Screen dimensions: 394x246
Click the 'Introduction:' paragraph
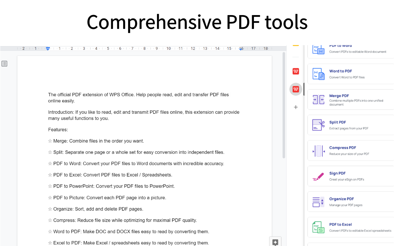coord(144,115)
